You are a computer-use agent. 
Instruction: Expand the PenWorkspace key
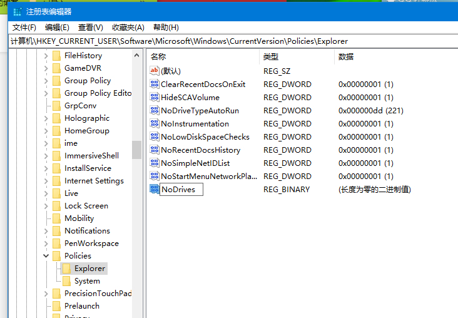[46, 244]
